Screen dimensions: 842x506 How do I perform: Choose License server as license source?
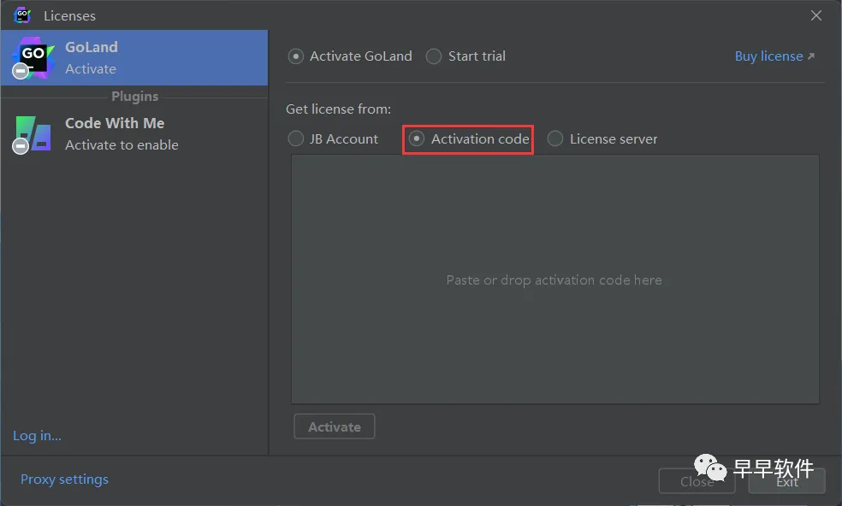(x=555, y=139)
